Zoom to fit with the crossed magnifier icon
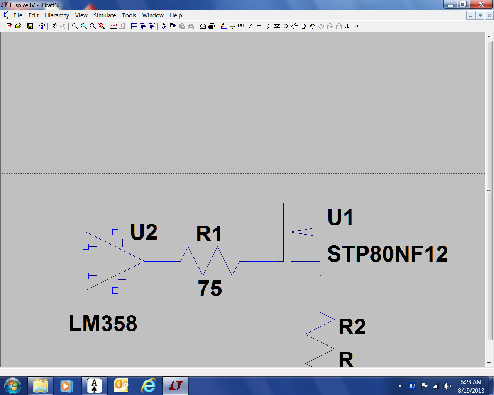Viewport: 494px width, 395px height. coord(102,26)
